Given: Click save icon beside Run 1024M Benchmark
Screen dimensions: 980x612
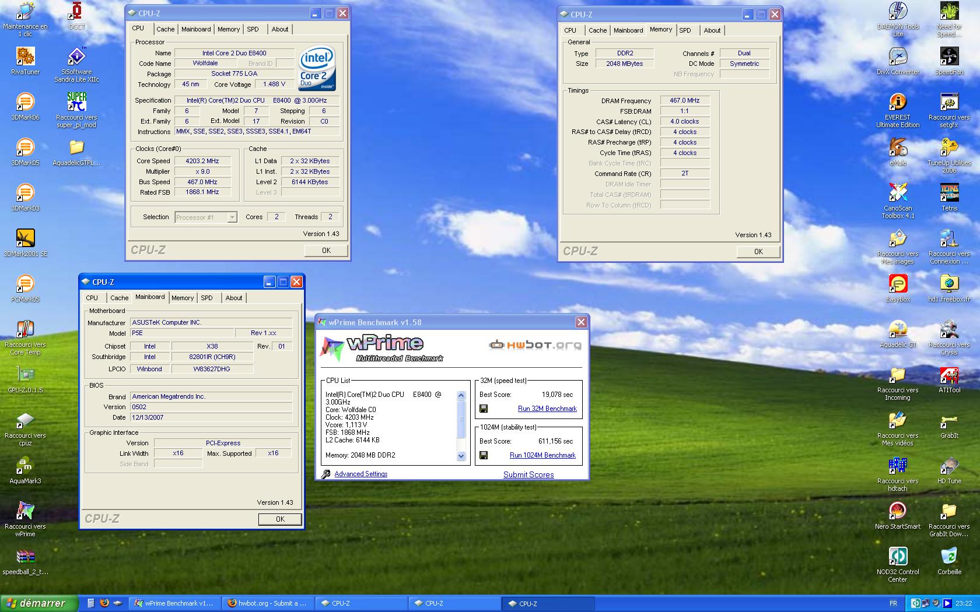Looking at the screenshot, I should coord(484,455).
